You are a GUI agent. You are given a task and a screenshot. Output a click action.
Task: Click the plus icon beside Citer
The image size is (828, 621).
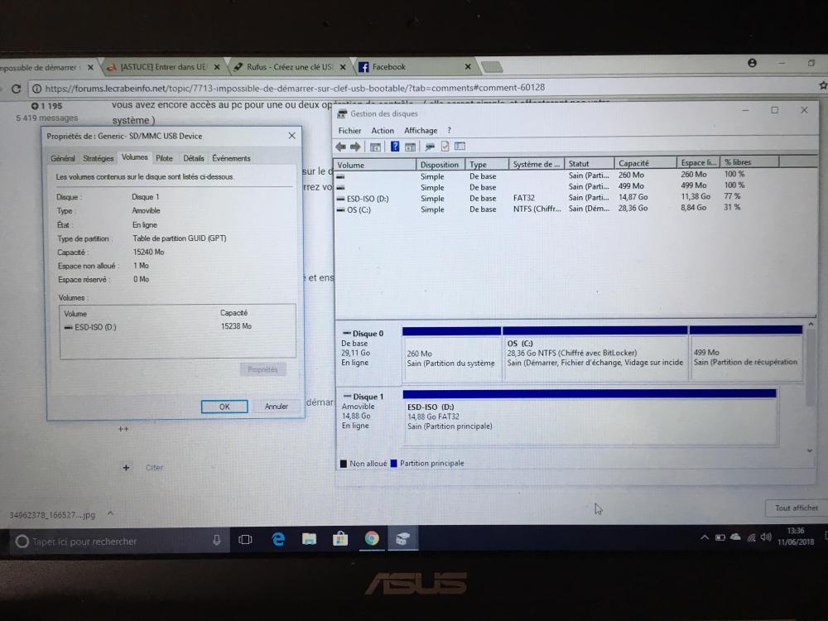pos(126,468)
